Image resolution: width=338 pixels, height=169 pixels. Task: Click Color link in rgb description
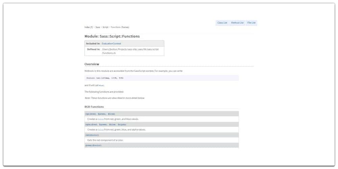tap(100, 119)
